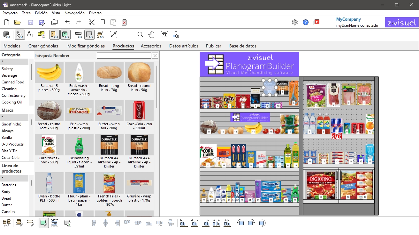
Task: Click the zoom-to-selection frame icon
Action: pos(175,34)
